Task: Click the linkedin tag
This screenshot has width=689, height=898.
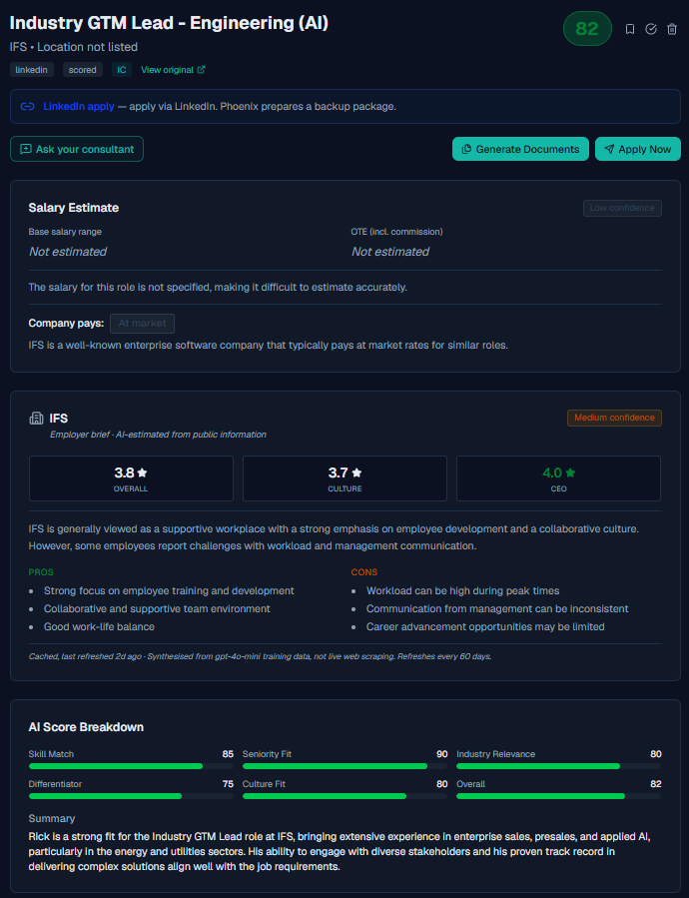Action: [32, 70]
